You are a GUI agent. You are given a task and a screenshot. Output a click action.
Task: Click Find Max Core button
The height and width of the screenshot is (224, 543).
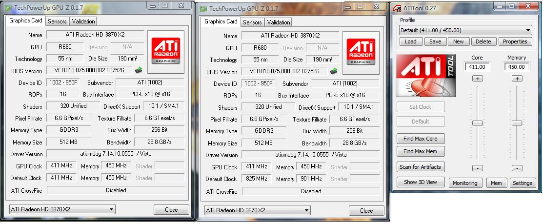tap(421, 139)
